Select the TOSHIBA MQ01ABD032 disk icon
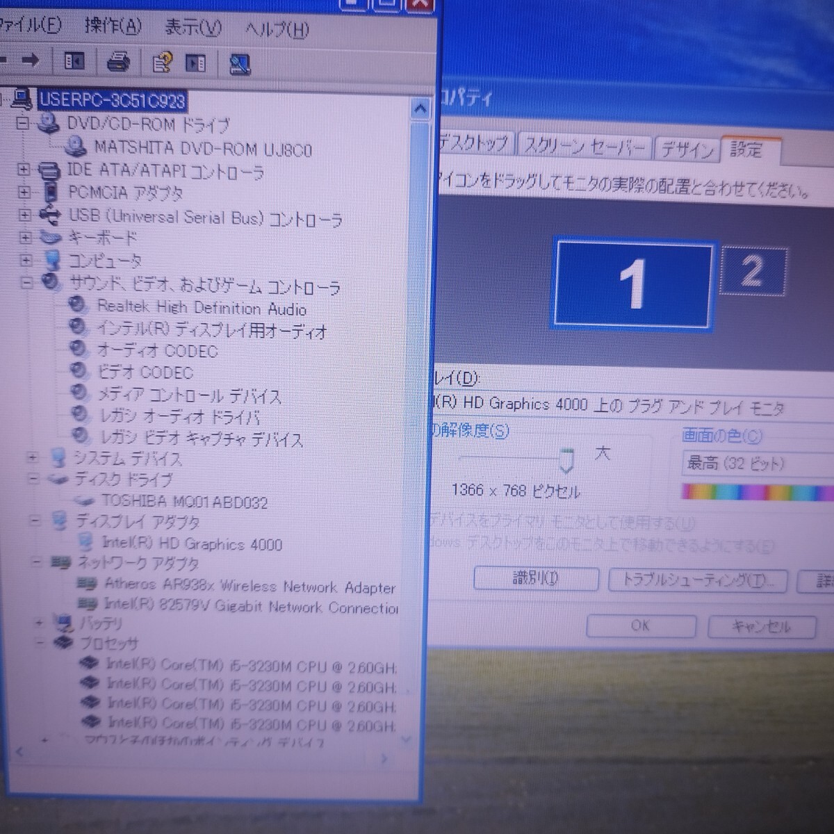 [85, 500]
